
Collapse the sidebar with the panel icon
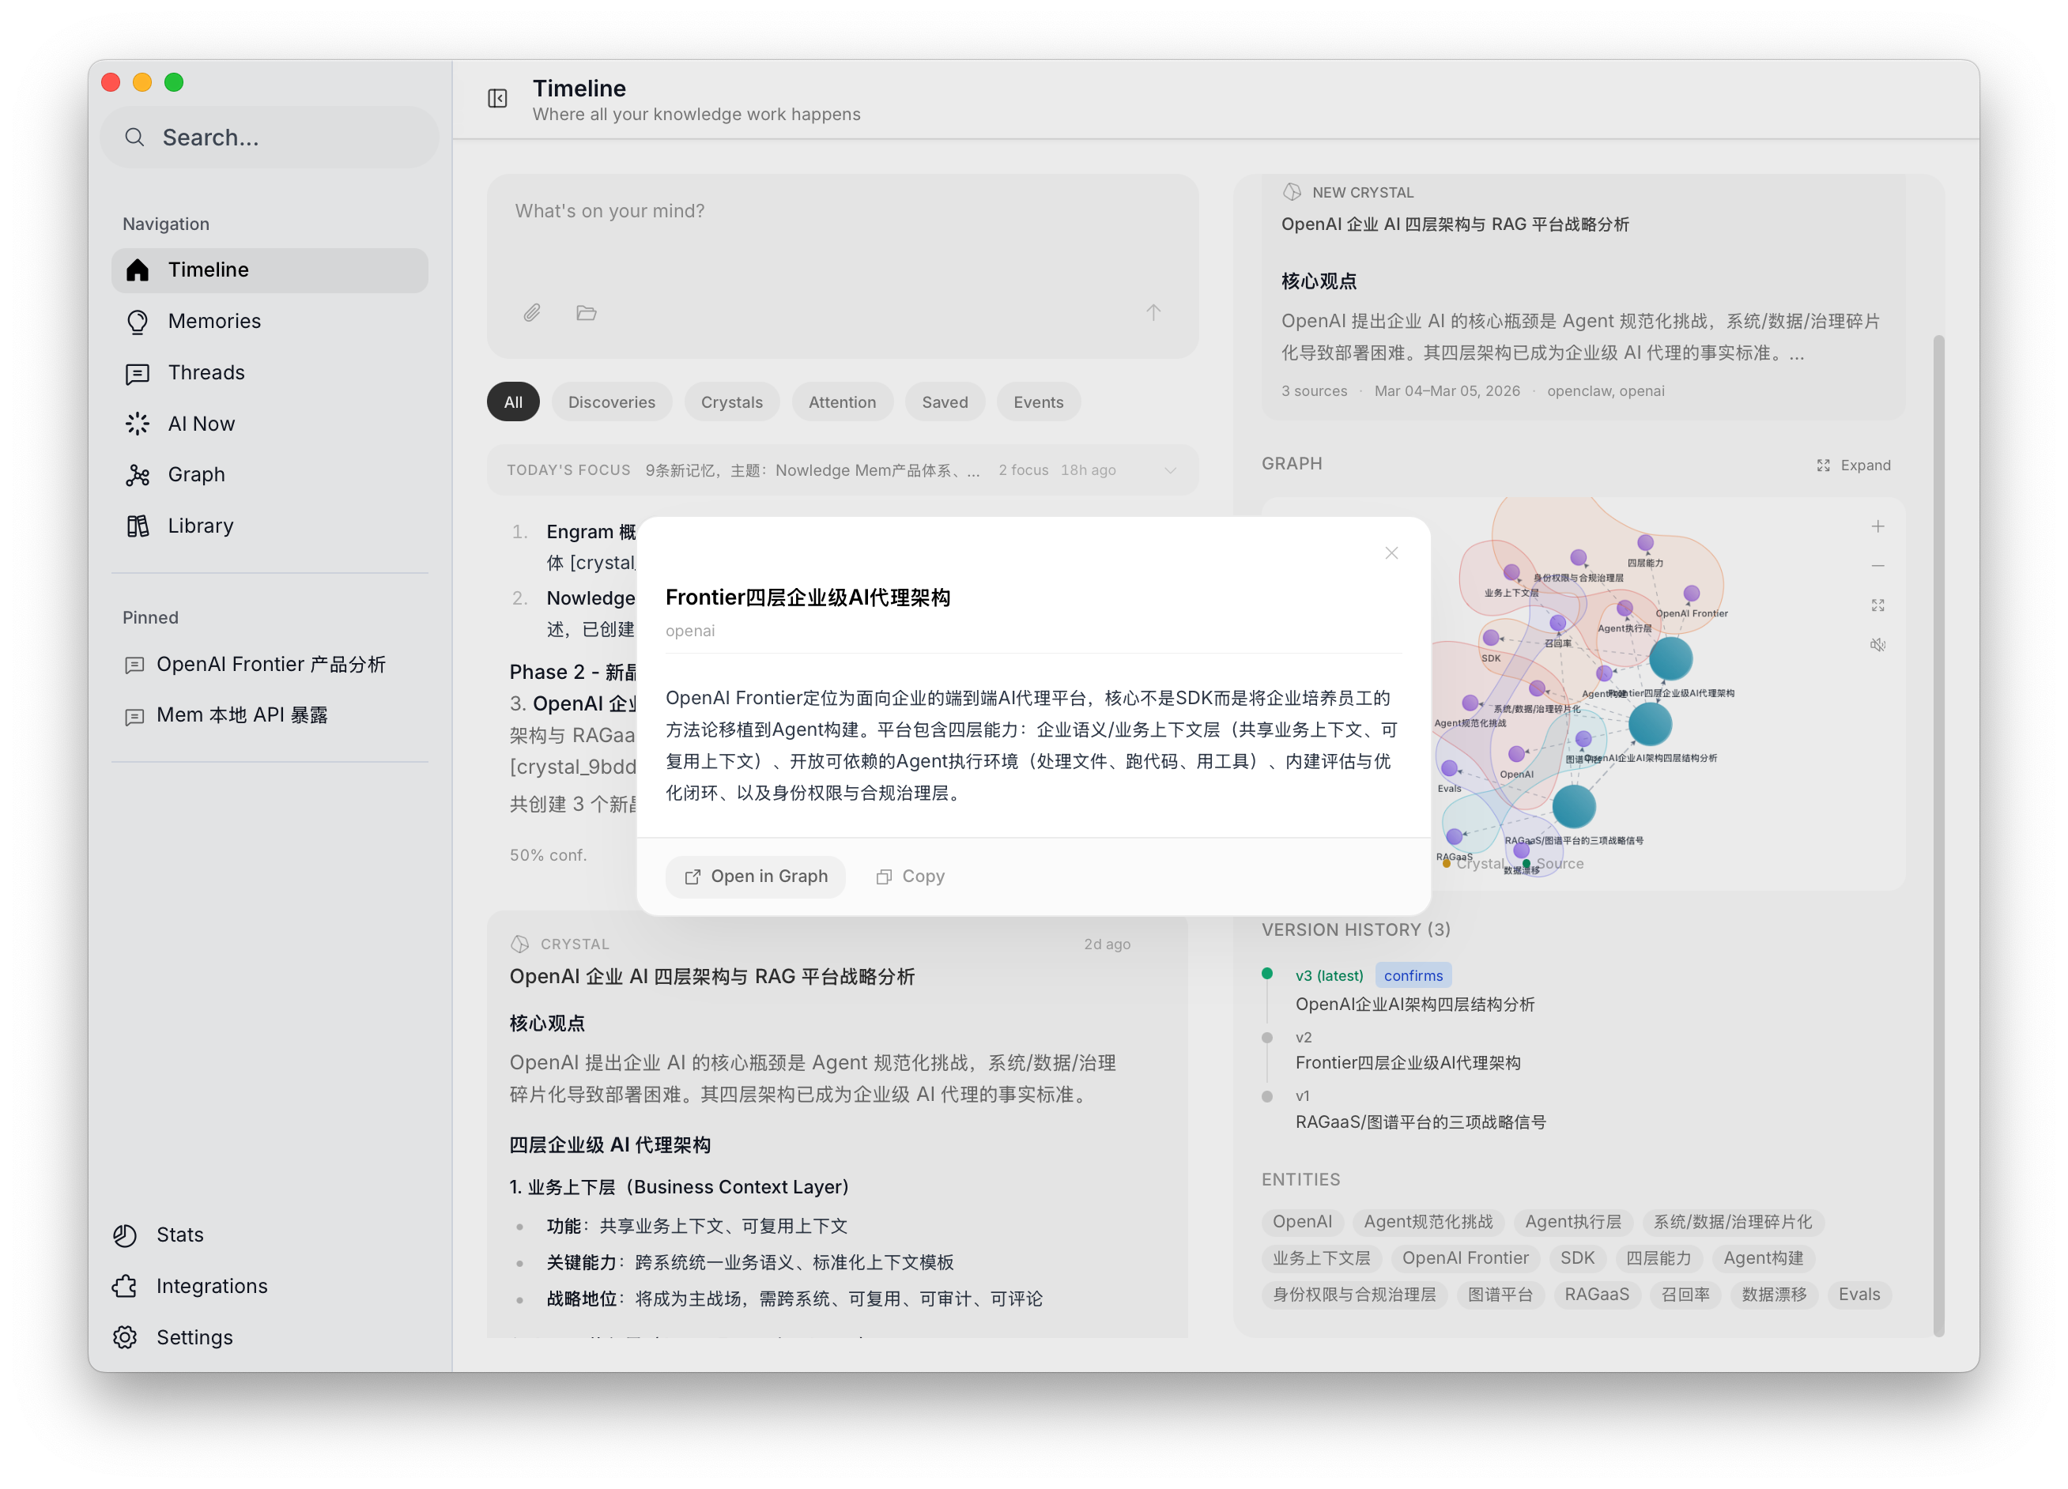pyautogui.click(x=497, y=99)
